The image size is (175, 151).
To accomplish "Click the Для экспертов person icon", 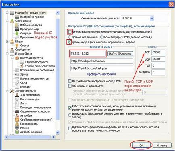I will point(17,95).
